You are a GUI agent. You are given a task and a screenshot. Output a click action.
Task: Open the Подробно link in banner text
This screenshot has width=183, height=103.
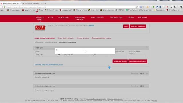pyautogui.click(x=91, y=25)
